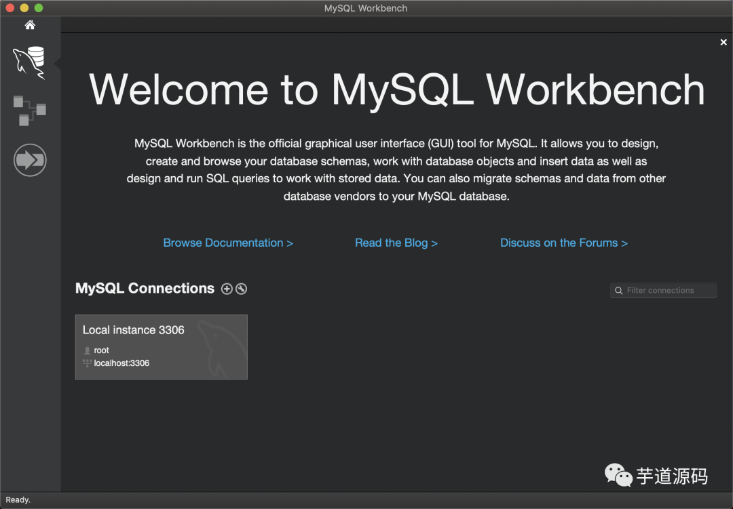733x509 pixels.
Task: Click the Welcome to MySQL Workbench heading
Action: (397, 89)
